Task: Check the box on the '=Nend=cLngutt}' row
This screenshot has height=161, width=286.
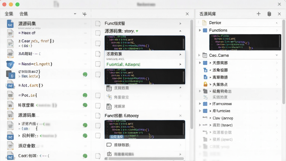Action: click(x=98, y=64)
